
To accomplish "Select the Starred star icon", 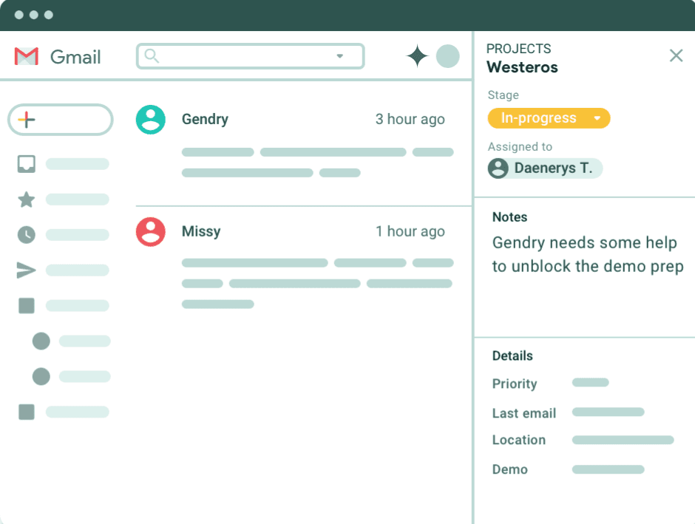I will (x=27, y=200).
